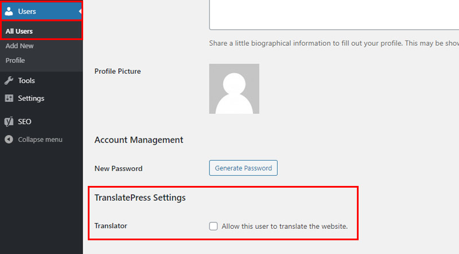Enable the Translator checkbox
This screenshot has width=459, height=254.
point(213,226)
